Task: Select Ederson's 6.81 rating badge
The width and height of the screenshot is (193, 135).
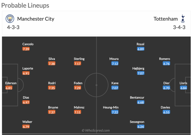Action: tap(9, 88)
